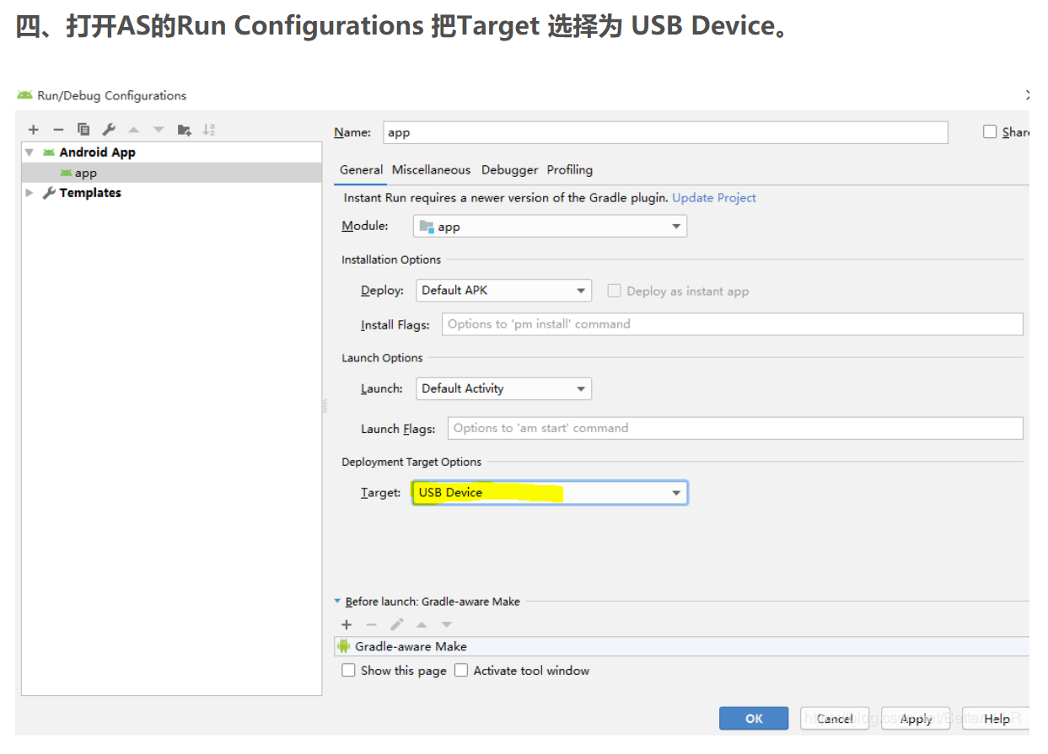
Task: Follow the Update Project link
Action: (714, 198)
